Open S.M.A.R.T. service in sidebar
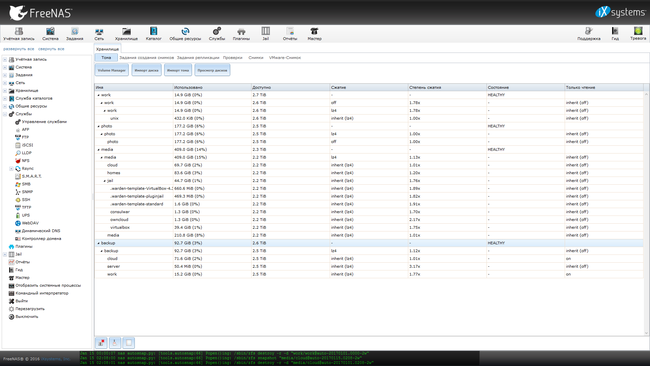 (31, 176)
